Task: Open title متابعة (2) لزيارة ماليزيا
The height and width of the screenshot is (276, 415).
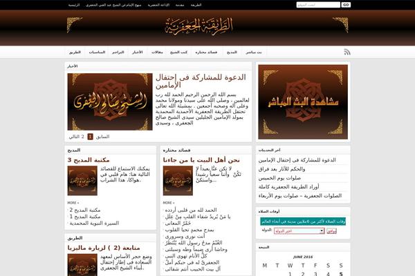Action: [104, 248]
